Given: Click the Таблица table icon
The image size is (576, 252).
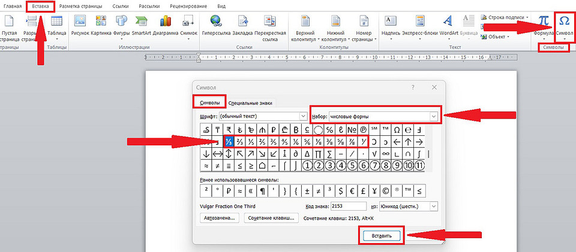Looking at the screenshot, I should tap(57, 23).
